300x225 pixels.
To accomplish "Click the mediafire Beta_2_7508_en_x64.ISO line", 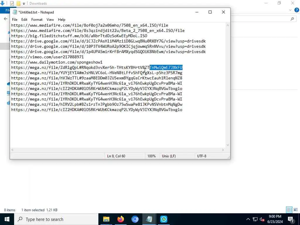I will click(98, 30).
